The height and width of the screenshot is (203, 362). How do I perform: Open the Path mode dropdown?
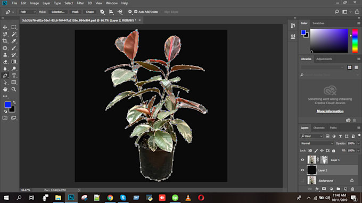28,12
